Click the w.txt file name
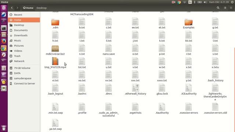This screenshot has height=132, width=235. point(162,67)
